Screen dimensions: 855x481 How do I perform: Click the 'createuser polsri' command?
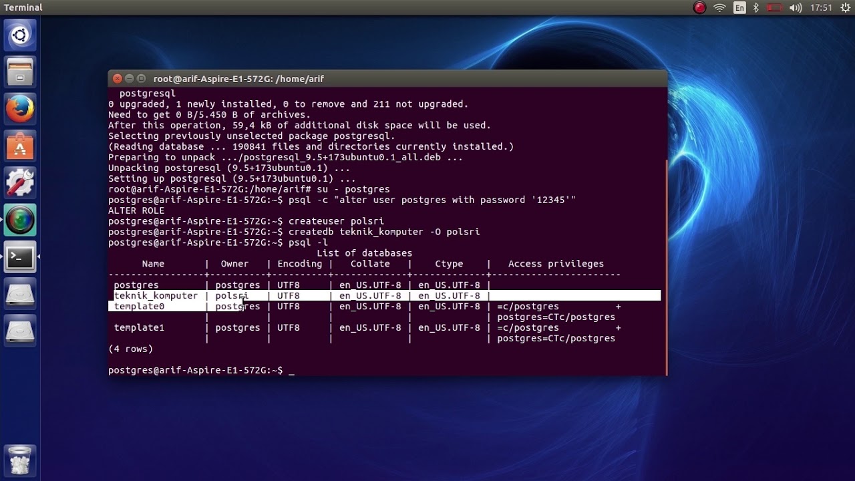[x=336, y=221]
